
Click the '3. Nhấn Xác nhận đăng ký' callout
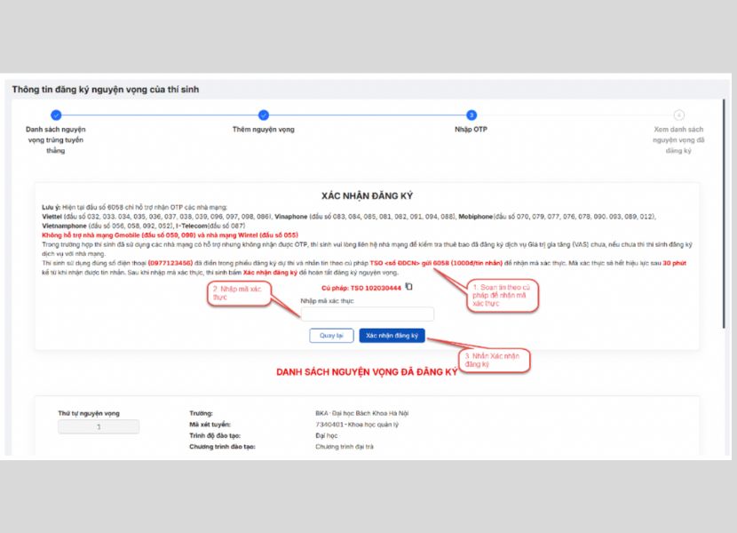tap(494, 360)
